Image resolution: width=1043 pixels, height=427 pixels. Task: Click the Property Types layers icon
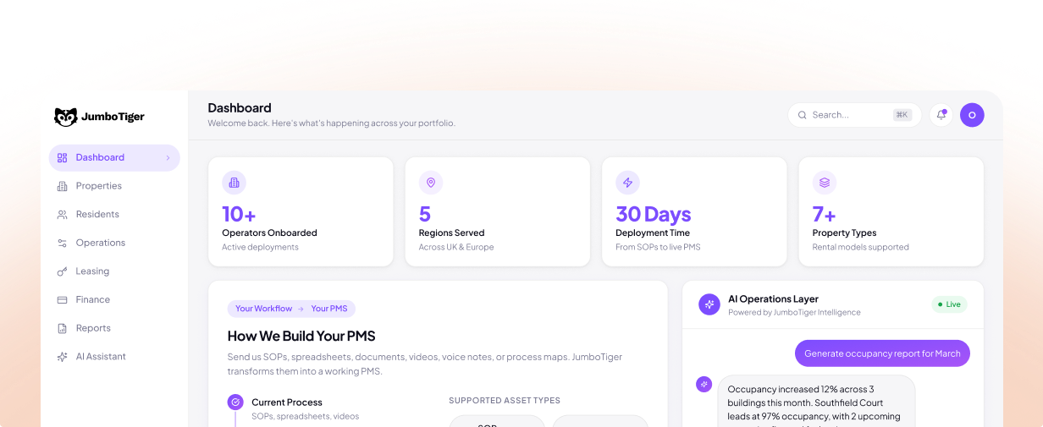825,183
